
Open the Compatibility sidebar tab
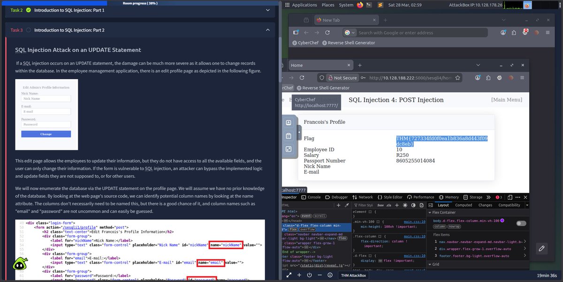[x=509, y=205]
